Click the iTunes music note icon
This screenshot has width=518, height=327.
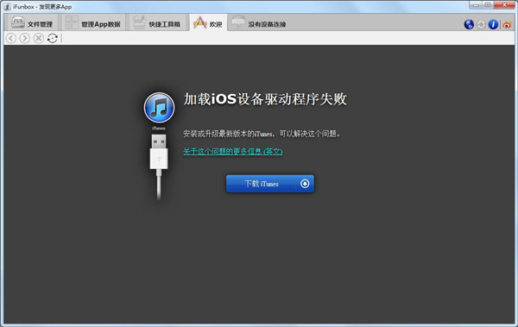159,108
